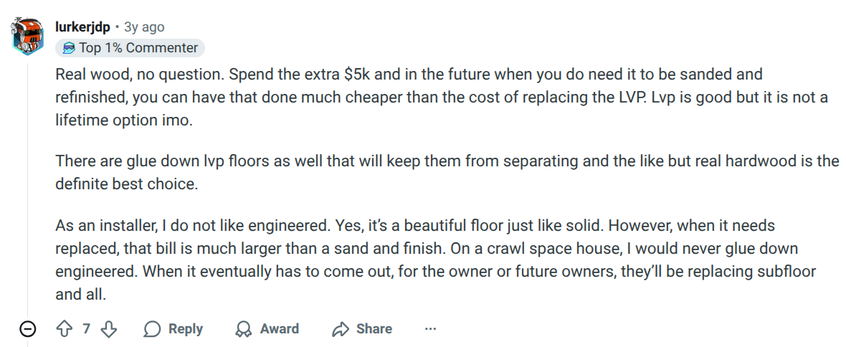Click the "Real wood, no question" paragraph
The image size is (846, 347).
pos(430,97)
